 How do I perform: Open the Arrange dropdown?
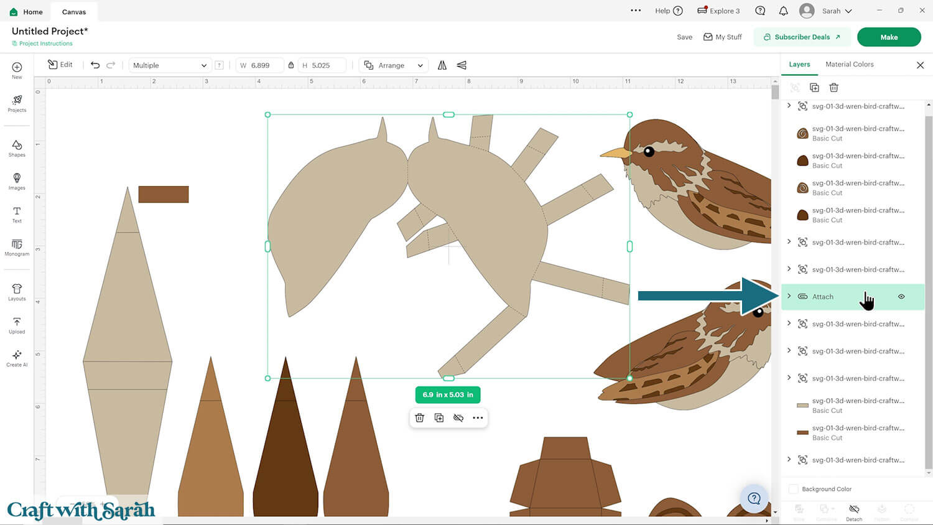(x=394, y=65)
